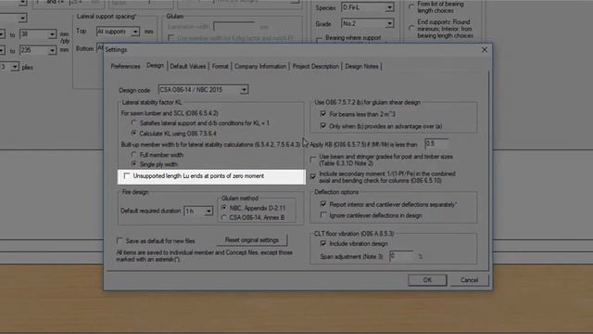Screen dimensions: 593x334
Task: Open the Default required duration dropdown
Action: click(208, 211)
